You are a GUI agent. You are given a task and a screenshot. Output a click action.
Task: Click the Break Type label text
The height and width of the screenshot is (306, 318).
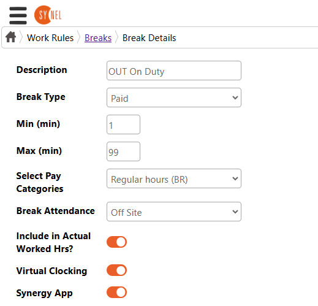[x=41, y=97]
